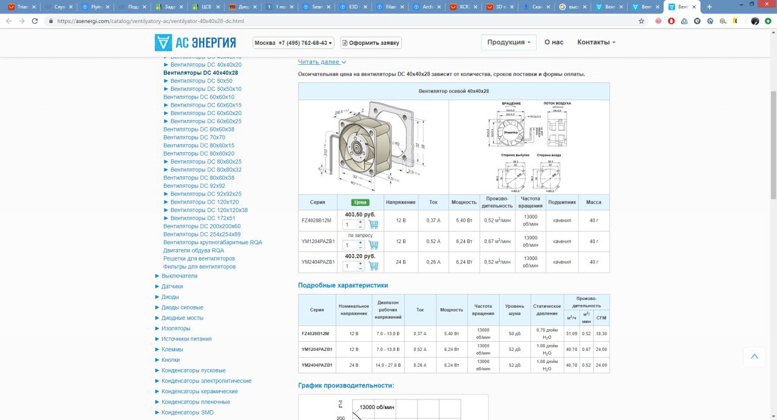Screen dimensions: 777x420
Task: Click quantity field for YM1204PAZB1
Action: [x=350, y=245]
